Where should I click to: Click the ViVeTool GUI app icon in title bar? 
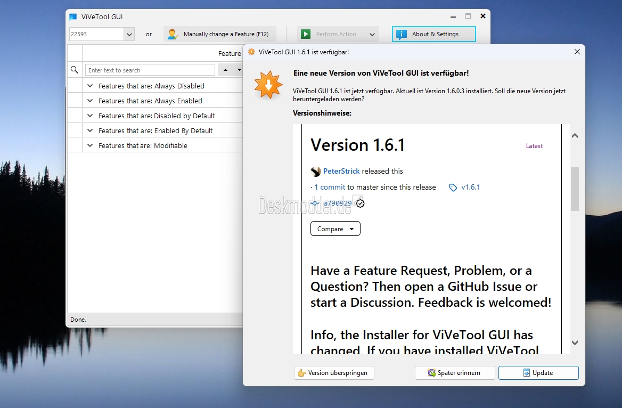(73, 17)
